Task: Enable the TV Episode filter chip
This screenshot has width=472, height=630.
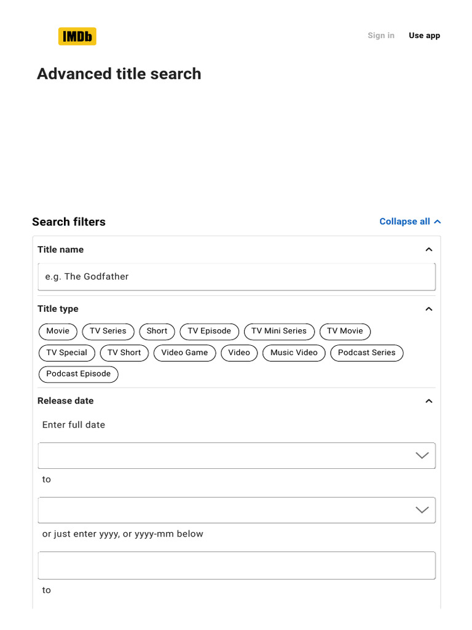Action: pyautogui.click(x=209, y=332)
